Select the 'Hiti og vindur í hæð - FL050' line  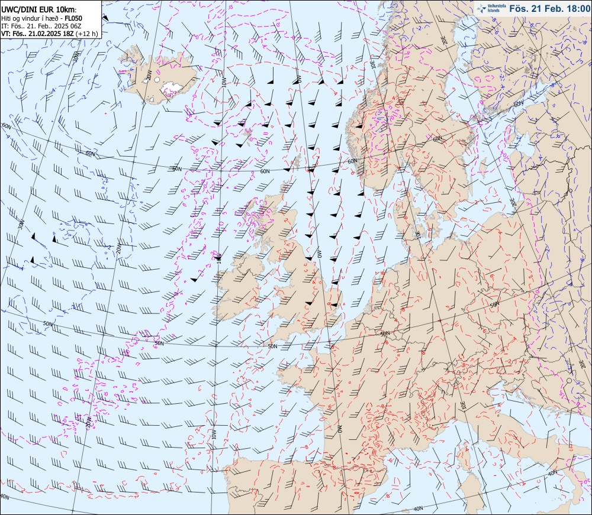(41, 18)
